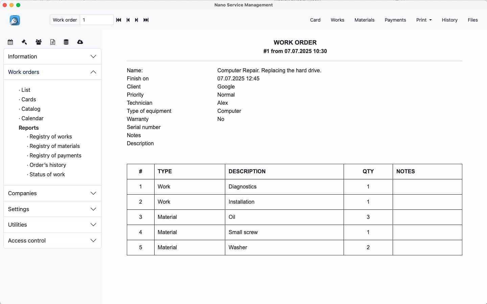
Task: Select the Reports heading in sidebar
Action: [29, 128]
